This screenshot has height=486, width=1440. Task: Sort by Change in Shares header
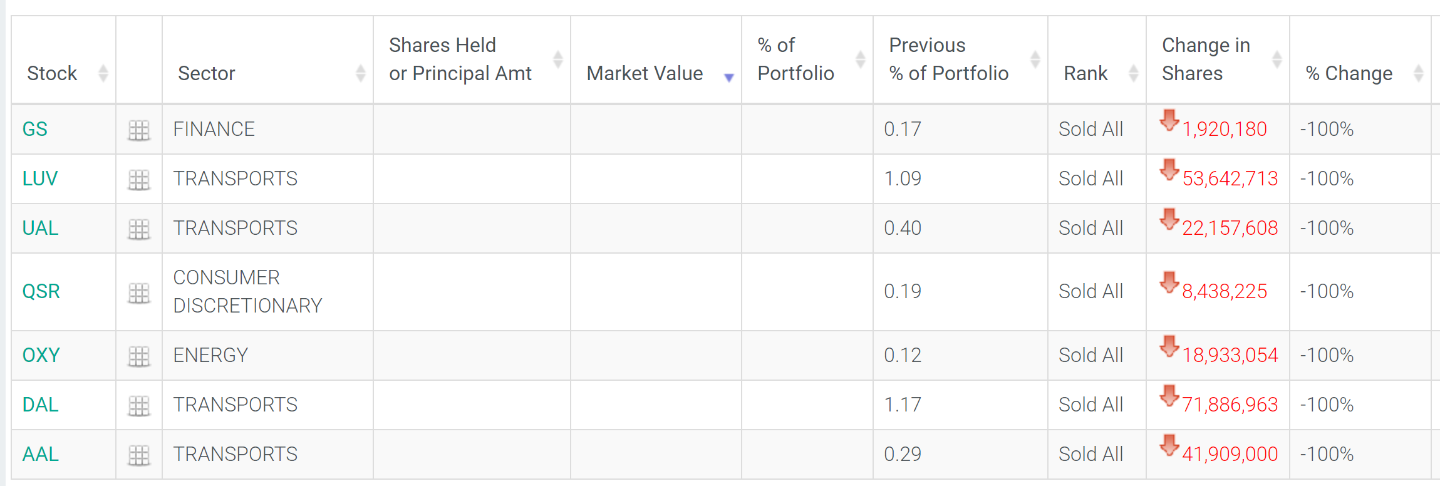1218,60
